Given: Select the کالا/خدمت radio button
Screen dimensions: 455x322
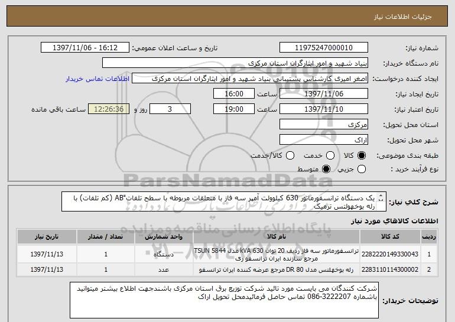Looking at the screenshot, I should (290, 156).
